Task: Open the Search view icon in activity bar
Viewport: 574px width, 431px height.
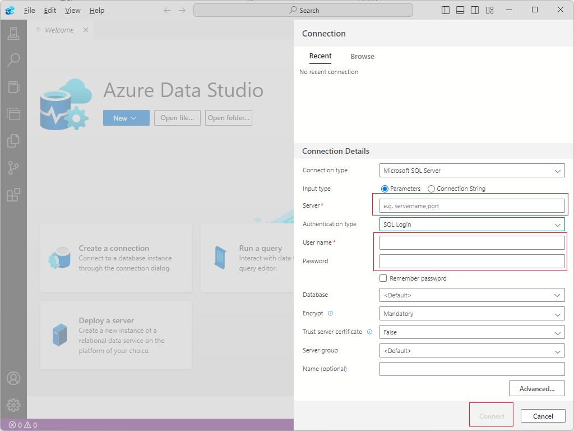Action: pyautogui.click(x=13, y=60)
